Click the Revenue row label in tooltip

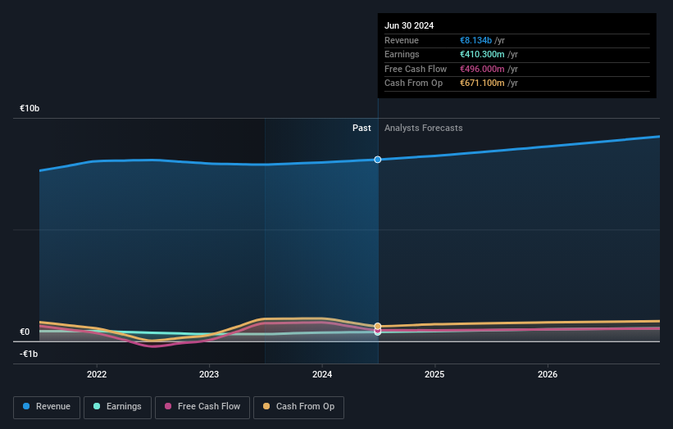402,40
